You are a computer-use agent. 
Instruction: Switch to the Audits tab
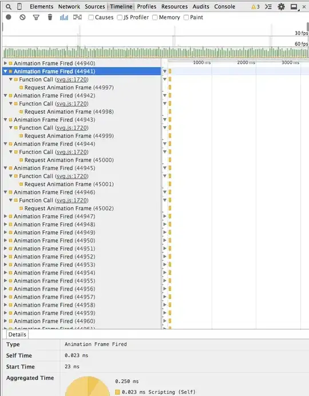click(x=201, y=6)
